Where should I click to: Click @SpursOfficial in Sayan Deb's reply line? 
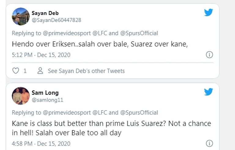(139, 33)
